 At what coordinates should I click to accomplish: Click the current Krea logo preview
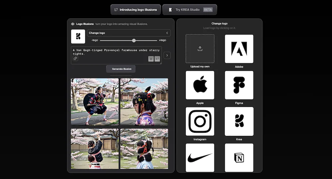pos(78,37)
